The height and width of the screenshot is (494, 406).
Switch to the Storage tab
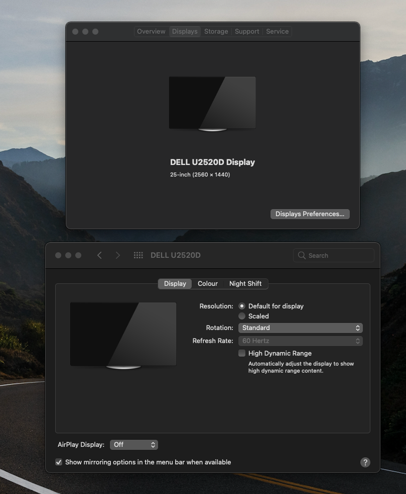[x=216, y=32]
